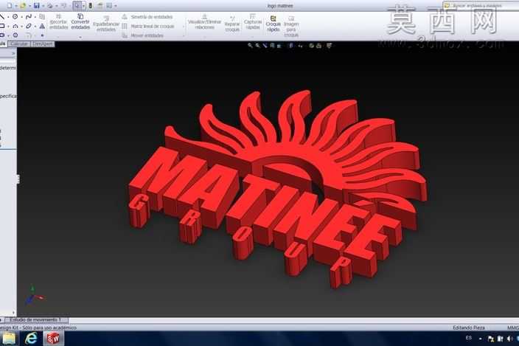Click the SolidWorks taskbar icon
519x346 pixels.
point(53,339)
